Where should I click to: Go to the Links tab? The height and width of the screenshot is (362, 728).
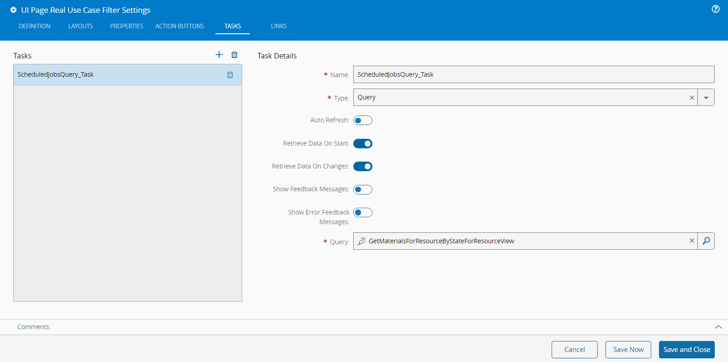[x=279, y=26]
